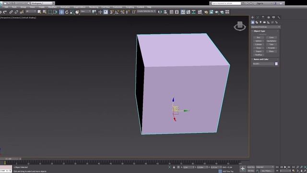Toggle Percent Snap
This screenshot has width=307, height=173.
click(x=123, y=12)
